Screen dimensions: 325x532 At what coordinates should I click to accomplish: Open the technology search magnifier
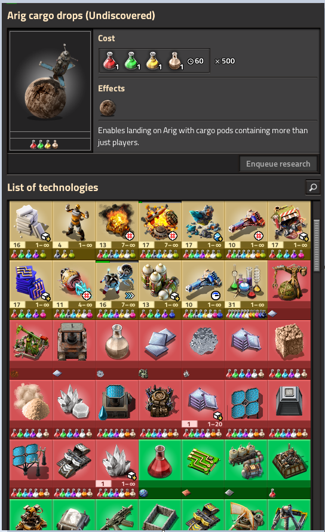tap(313, 187)
